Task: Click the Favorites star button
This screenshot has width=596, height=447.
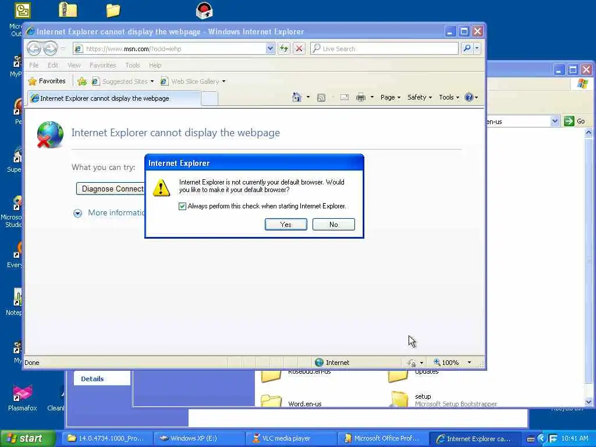Action: 47,81
